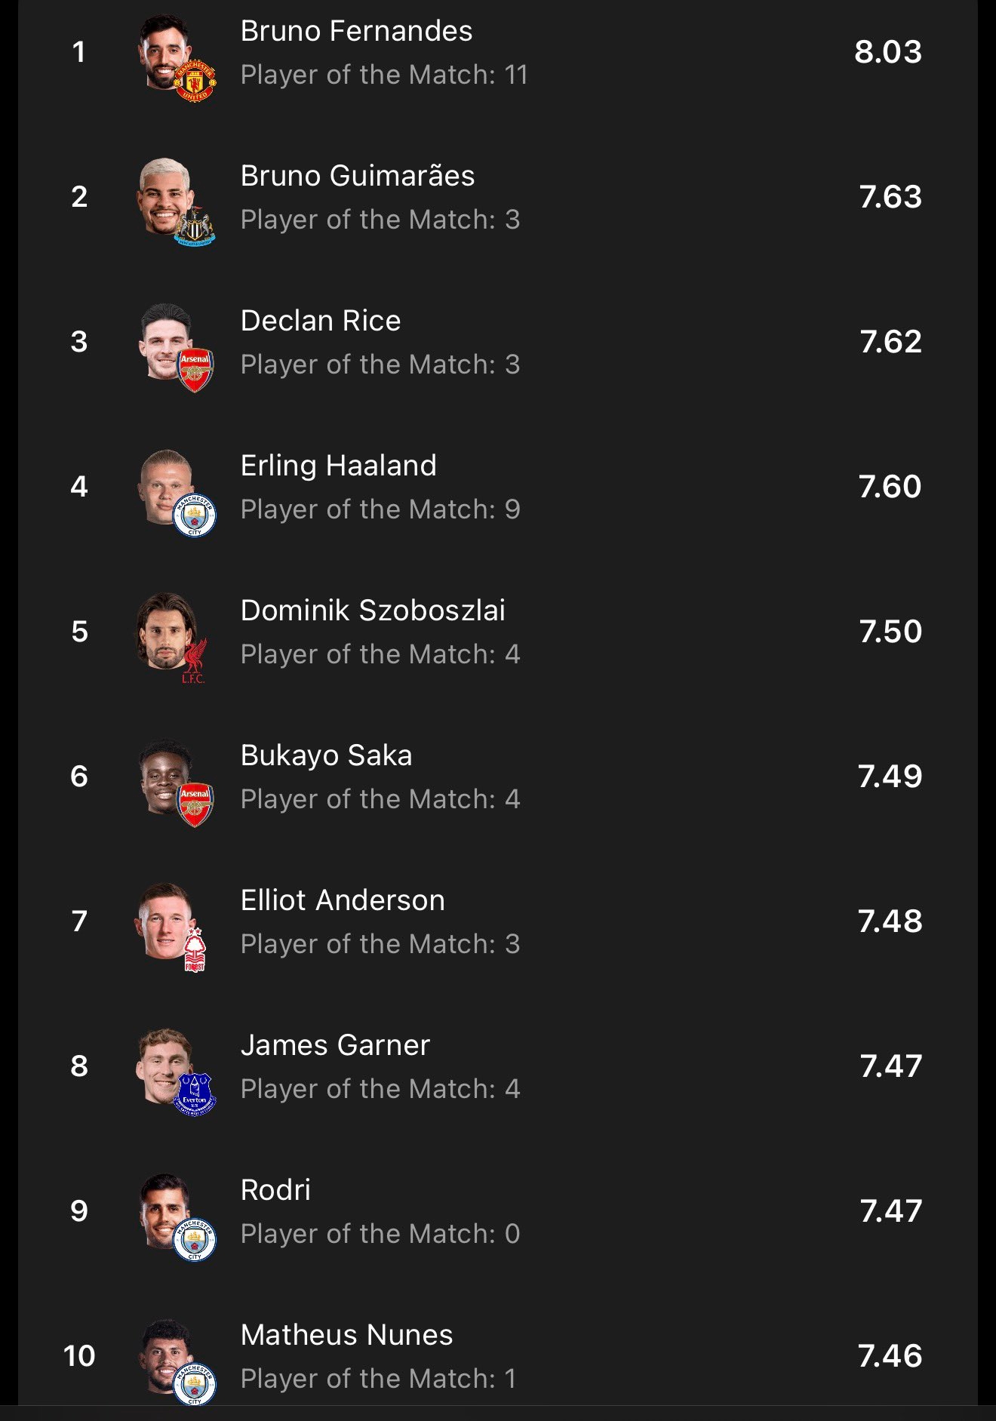Click the headshot photo in the Declan Rice row

(164, 340)
